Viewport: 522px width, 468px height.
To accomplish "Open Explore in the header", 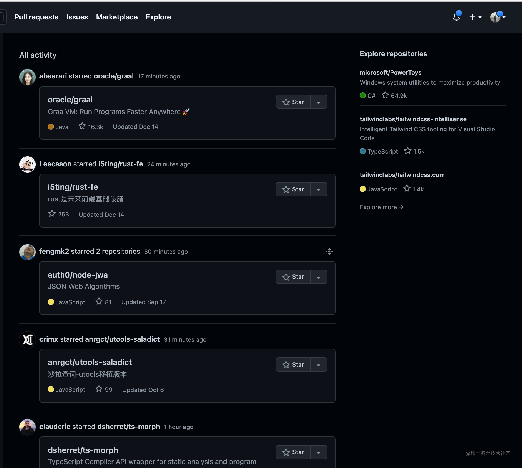I will pos(158,17).
